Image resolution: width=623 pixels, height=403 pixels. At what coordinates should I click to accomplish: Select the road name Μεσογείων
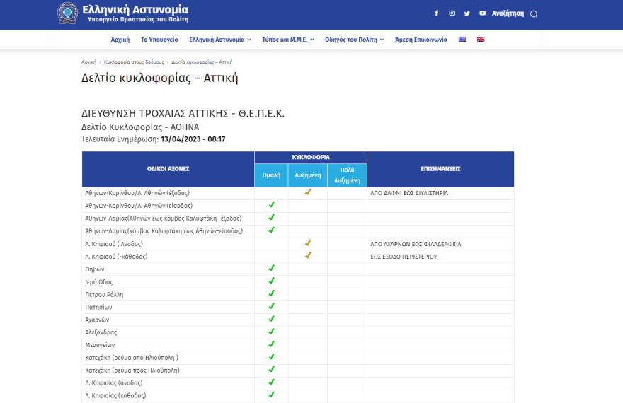click(x=100, y=345)
